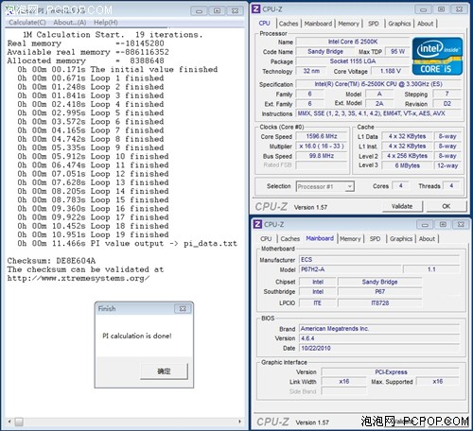473x431 pixels.
Task: Minimize the Super PI window
Action: coord(200,11)
